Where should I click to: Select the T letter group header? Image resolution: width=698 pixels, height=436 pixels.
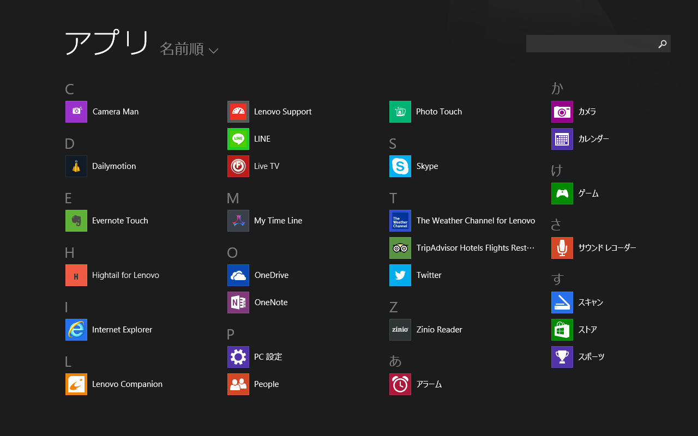tap(393, 198)
